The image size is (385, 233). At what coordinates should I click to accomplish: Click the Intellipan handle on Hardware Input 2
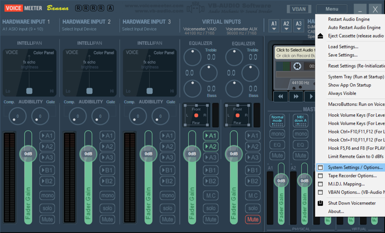click(x=89, y=91)
